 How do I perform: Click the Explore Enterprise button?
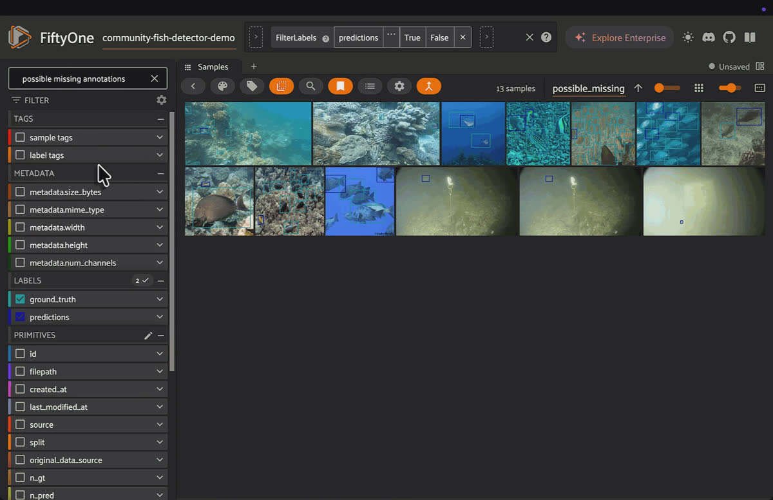click(x=620, y=37)
